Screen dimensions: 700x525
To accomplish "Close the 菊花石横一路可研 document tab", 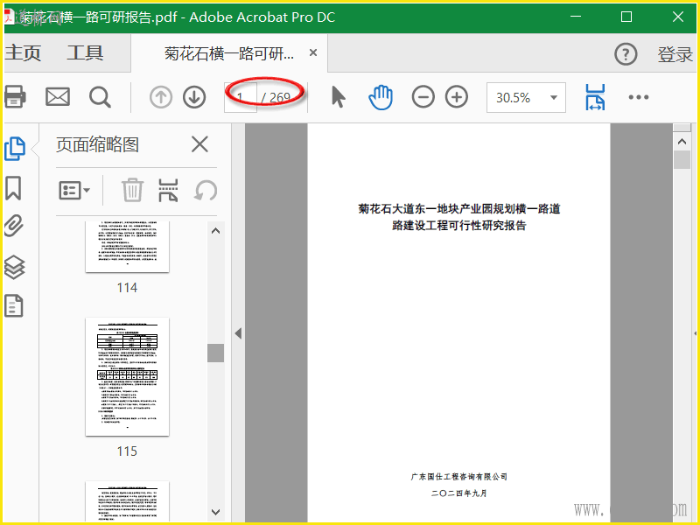I will coord(313,52).
